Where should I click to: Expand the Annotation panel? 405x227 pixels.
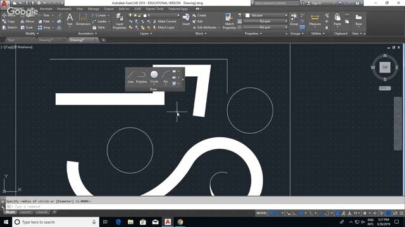(87, 33)
